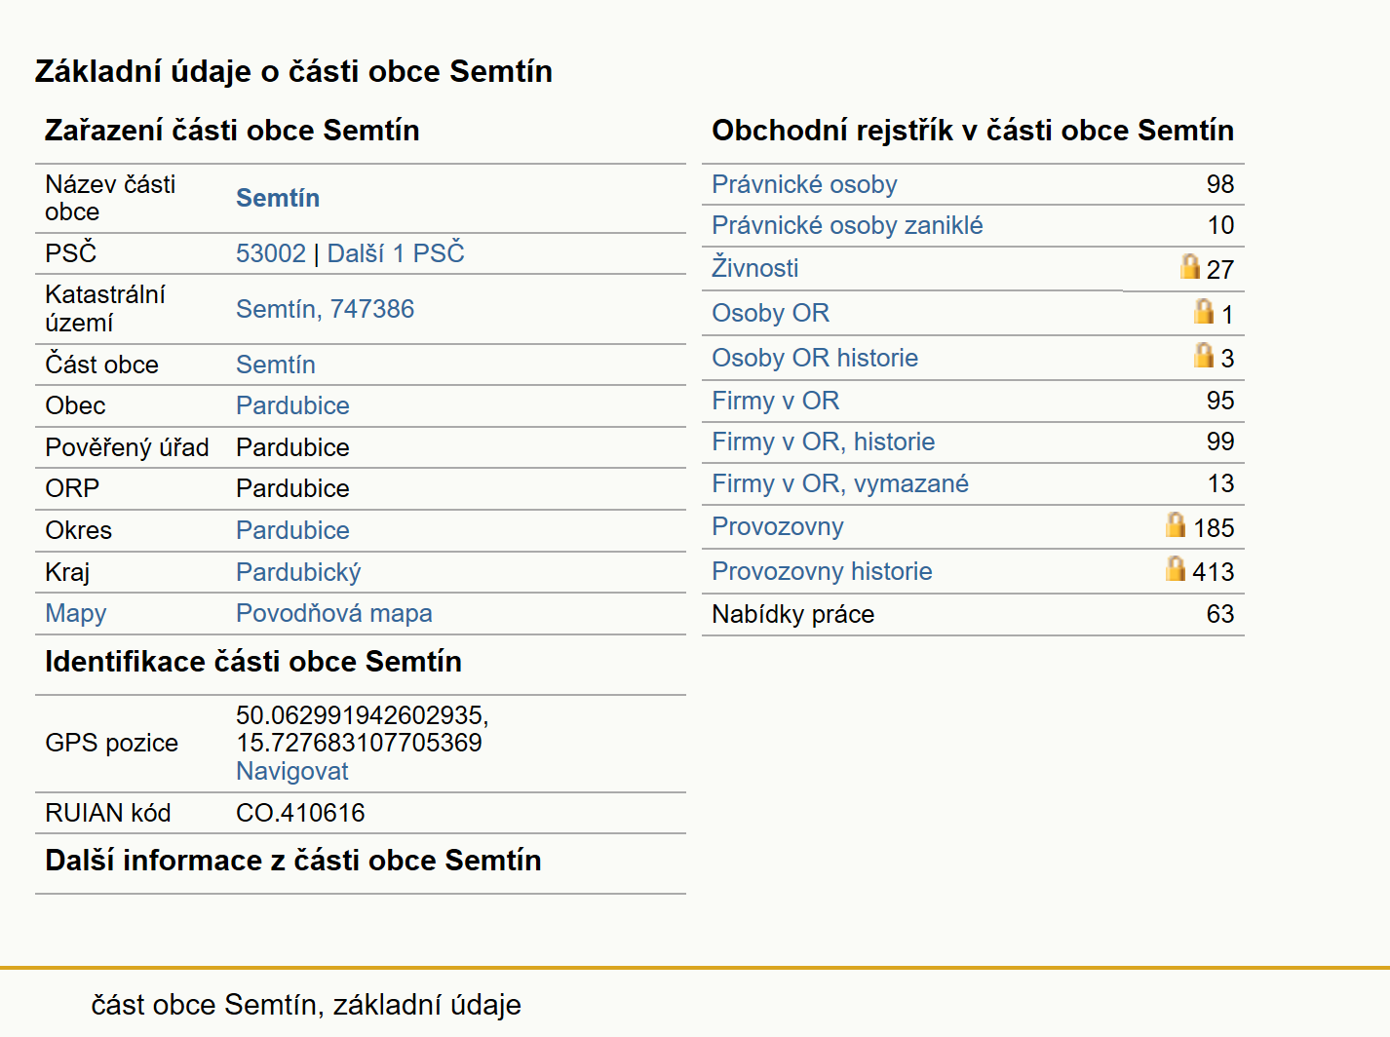The height and width of the screenshot is (1037, 1390).
Task: Open postal code 53002 link
Action: pos(271,253)
